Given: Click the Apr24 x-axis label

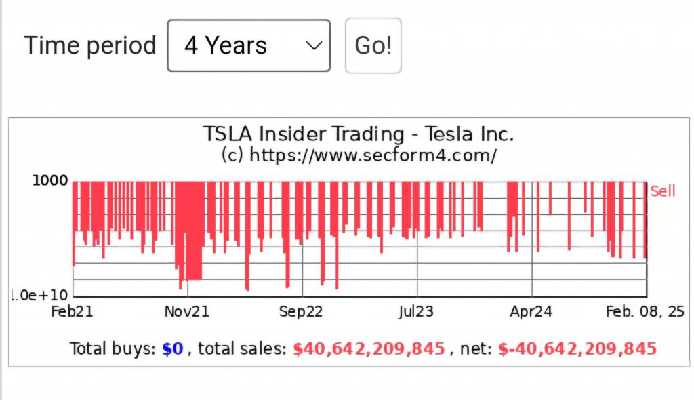Looking at the screenshot, I should pos(531,311).
